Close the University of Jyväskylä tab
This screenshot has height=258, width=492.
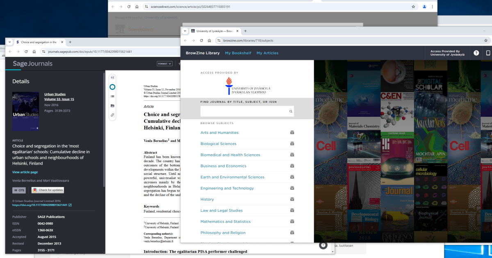point(238,31)
